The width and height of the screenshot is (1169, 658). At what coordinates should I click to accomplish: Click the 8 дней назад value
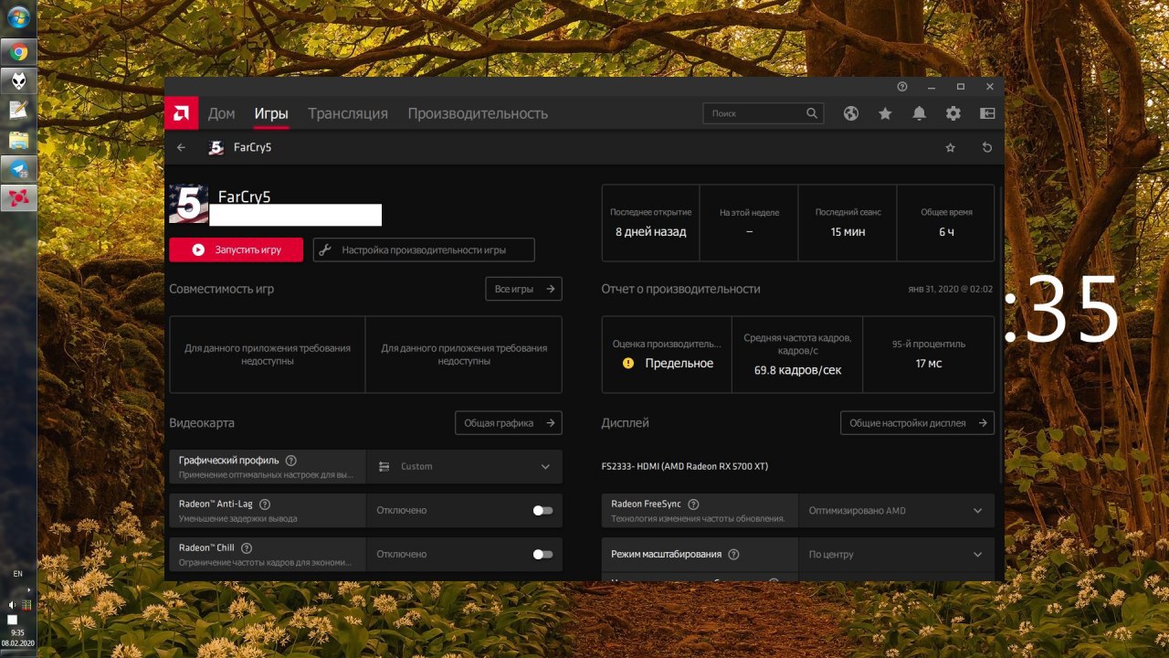(650, 231)
